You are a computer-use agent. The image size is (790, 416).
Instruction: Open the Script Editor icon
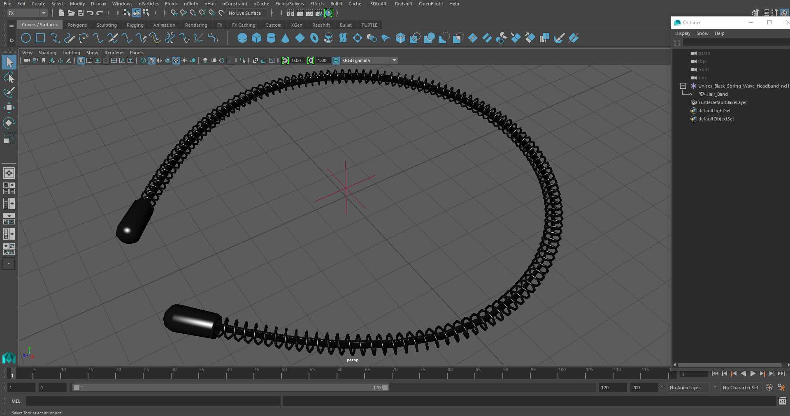tap(782, 401)
